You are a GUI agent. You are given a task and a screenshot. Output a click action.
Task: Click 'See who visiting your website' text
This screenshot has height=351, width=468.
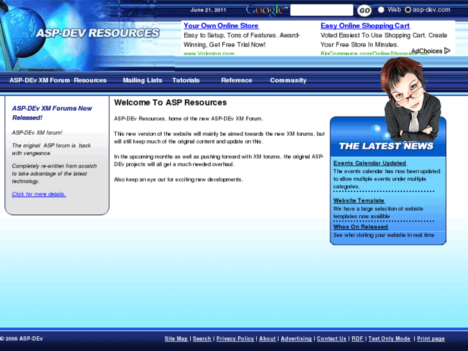pos(384,235)
